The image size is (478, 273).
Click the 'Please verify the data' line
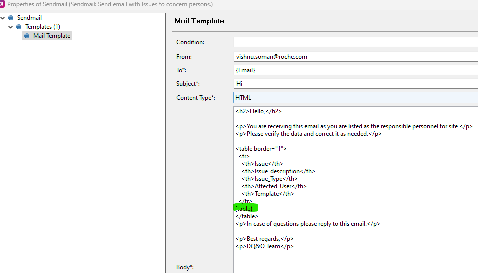(x=308, y=134)
